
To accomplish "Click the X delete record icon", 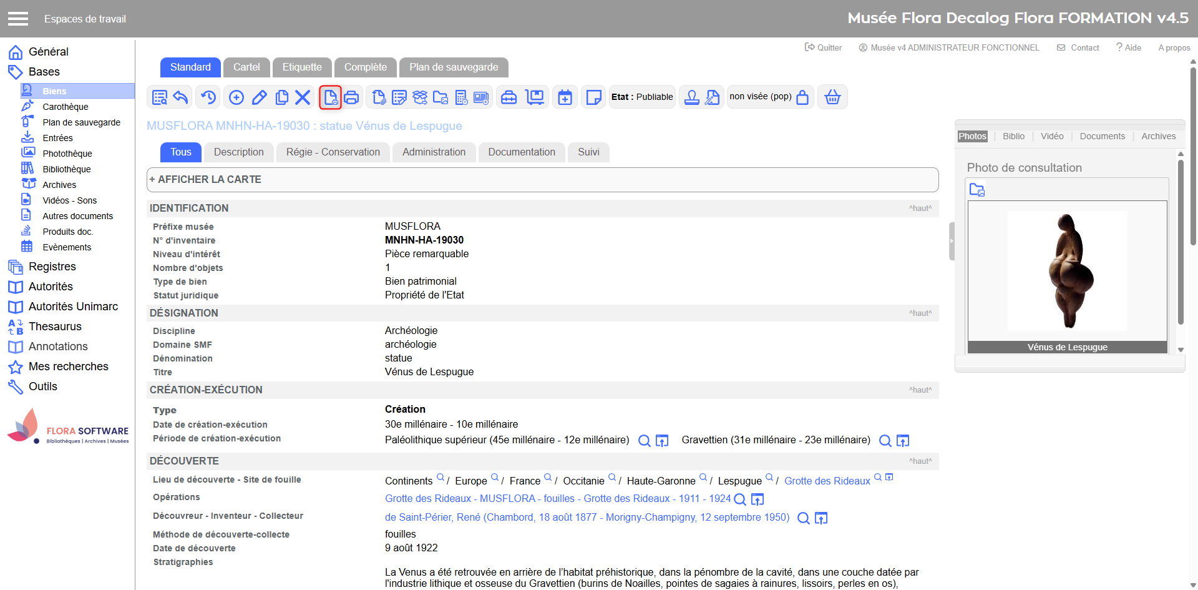I will (x=303, y=97).
